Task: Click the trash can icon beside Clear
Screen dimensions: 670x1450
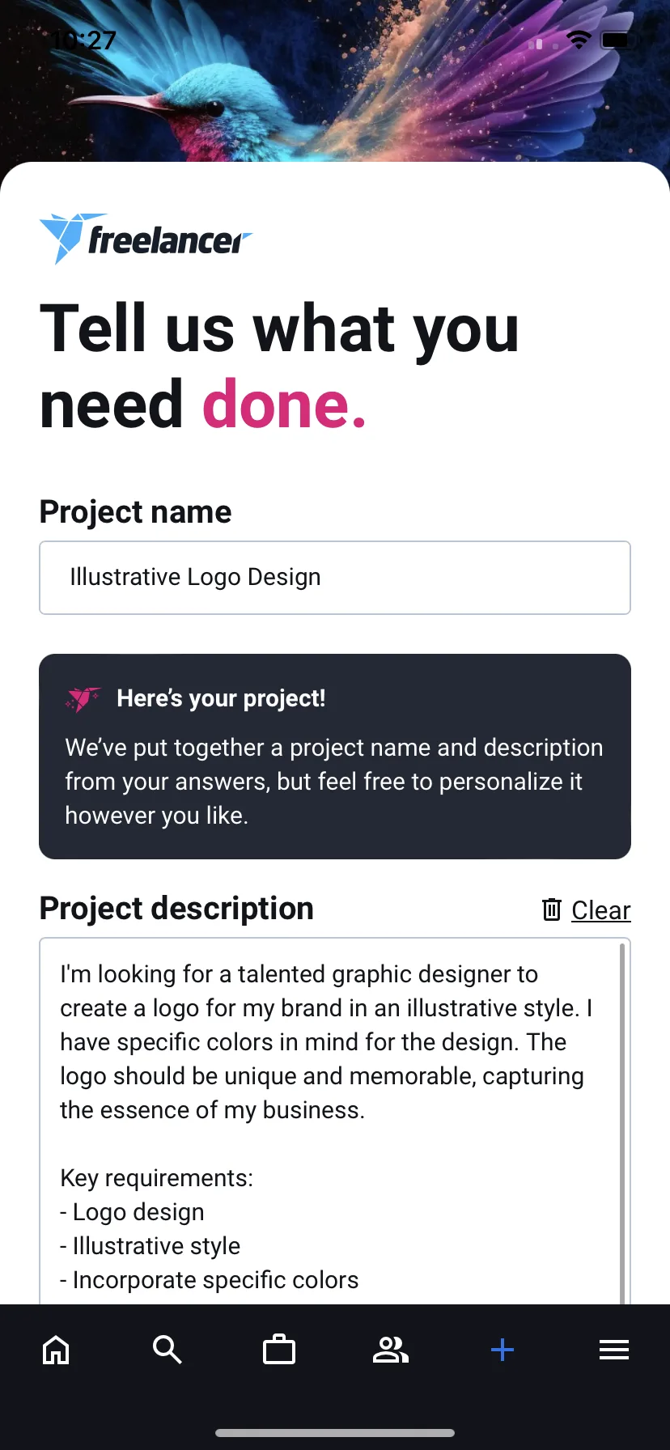Action: [x=552, y=909]
